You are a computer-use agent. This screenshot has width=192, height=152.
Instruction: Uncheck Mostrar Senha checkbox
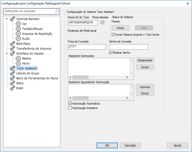tap(111, 52)
